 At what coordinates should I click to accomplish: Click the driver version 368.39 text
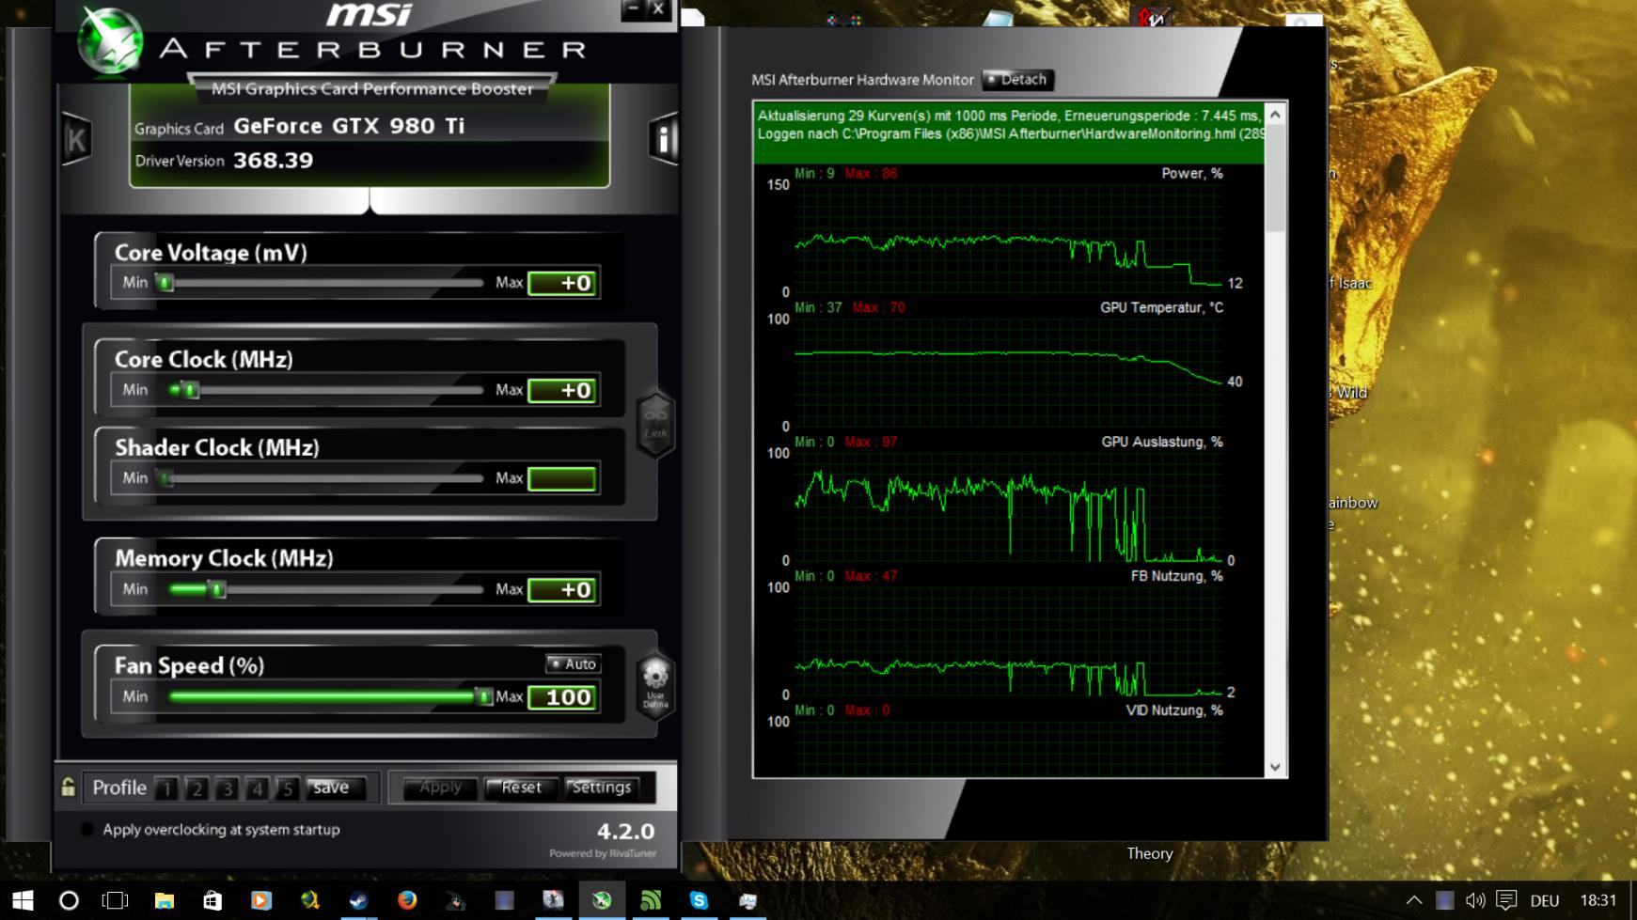[274, 161]
